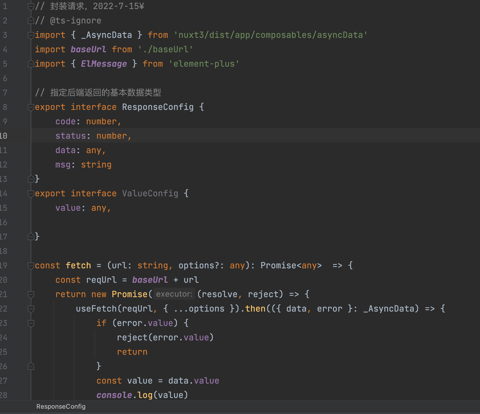
Task: Click line number 10 in the gutter
Action: [x=4, y=135]
